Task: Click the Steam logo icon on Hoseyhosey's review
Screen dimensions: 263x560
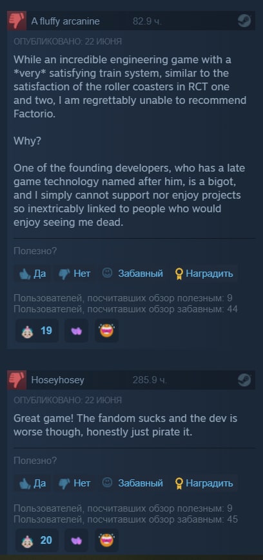Action: point(244,380)
